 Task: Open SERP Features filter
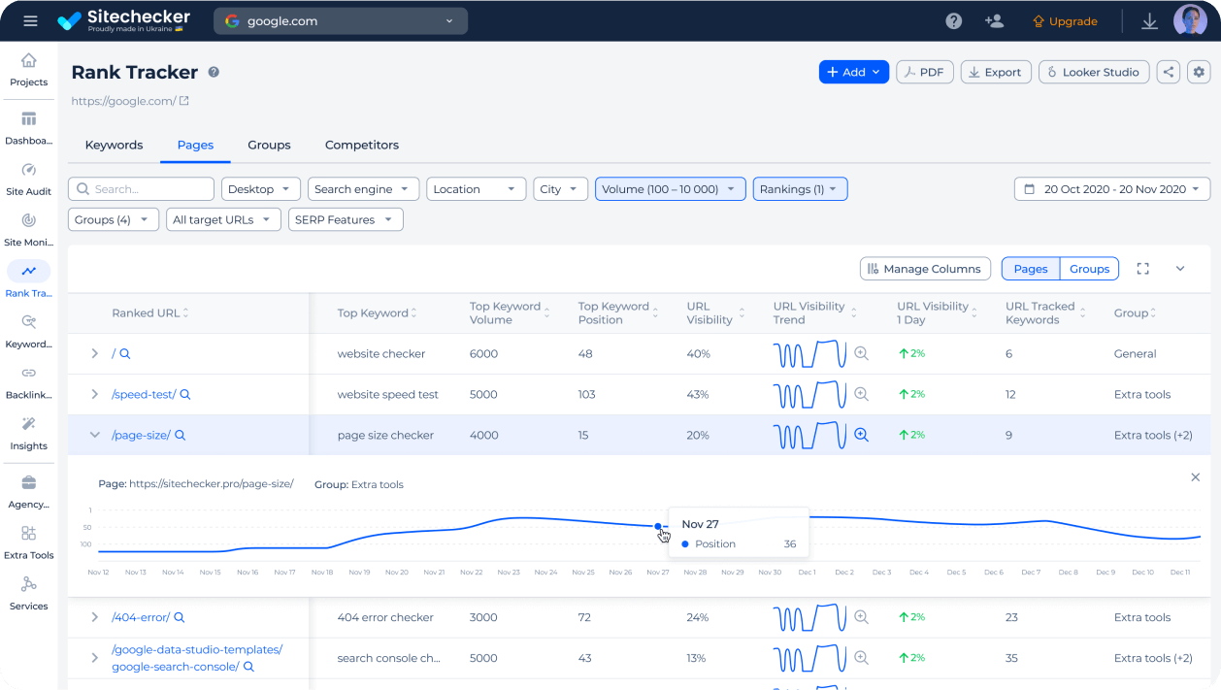pos(346,219)
